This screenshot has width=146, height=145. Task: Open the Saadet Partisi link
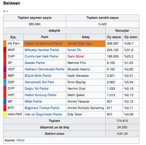pyautogui.click(x=35, y=63)
